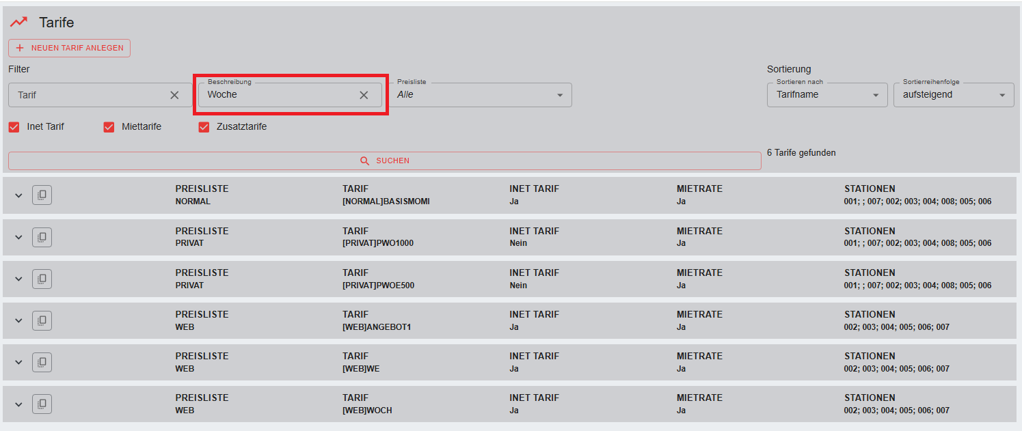The image size is (1022, 431).
Task: Copy the [WEB]ANGEBOT1 tariff
Action: pos(42,320)
